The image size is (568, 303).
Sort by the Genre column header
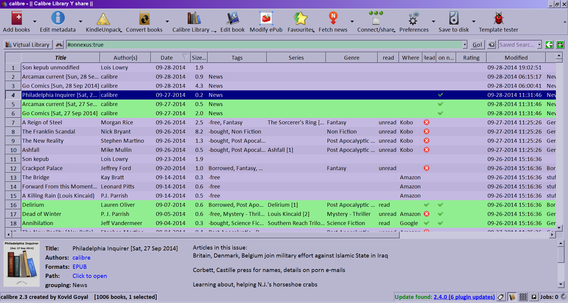pos(352,58)
